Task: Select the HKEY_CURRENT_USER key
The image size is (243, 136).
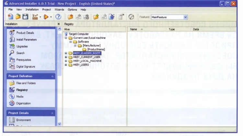Action: pos(87,57)
